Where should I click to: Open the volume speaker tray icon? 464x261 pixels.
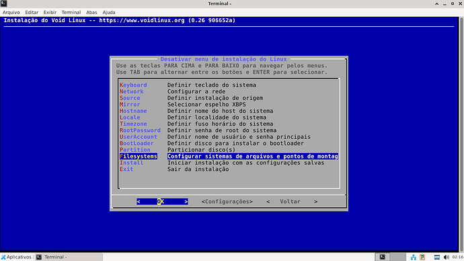click(447, 258)
